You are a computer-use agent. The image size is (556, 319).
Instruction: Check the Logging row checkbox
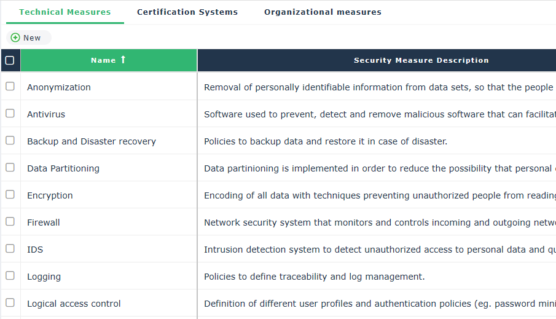click(x=10, y=276)
